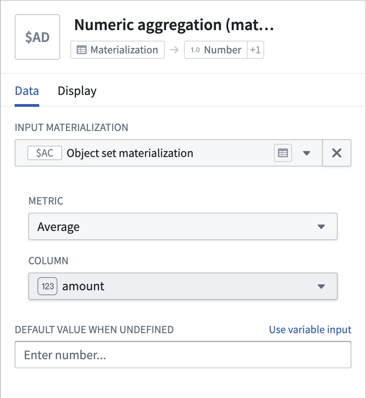
Task: Open the Column dropdown set to amount
Action: coord(183,286)
